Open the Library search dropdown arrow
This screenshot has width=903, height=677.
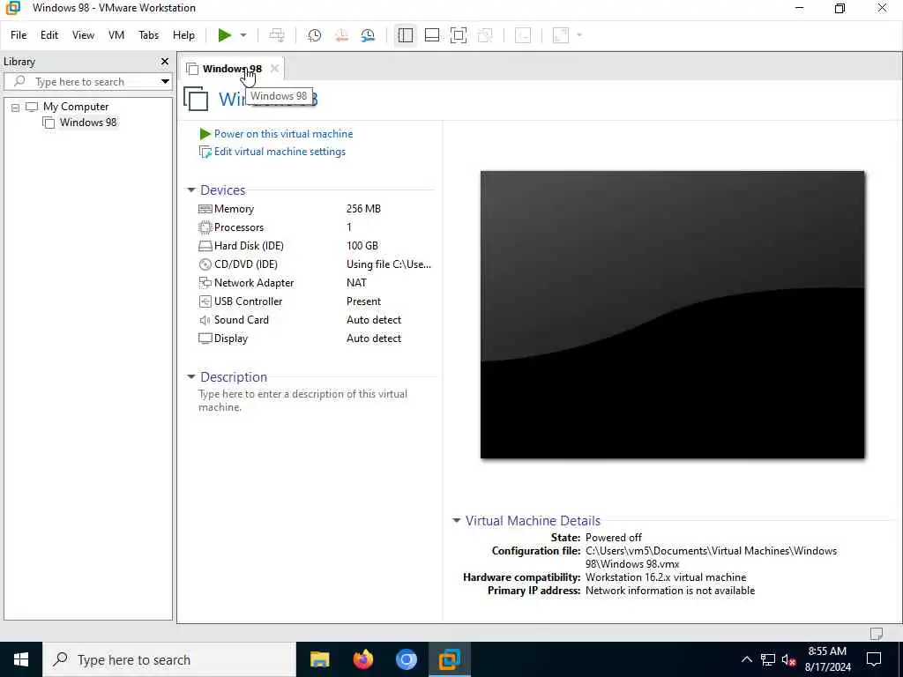(165, 82)
